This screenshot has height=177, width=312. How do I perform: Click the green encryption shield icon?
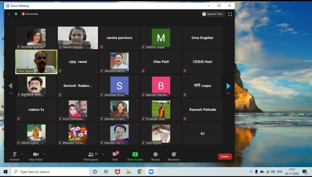click(16, 14)
